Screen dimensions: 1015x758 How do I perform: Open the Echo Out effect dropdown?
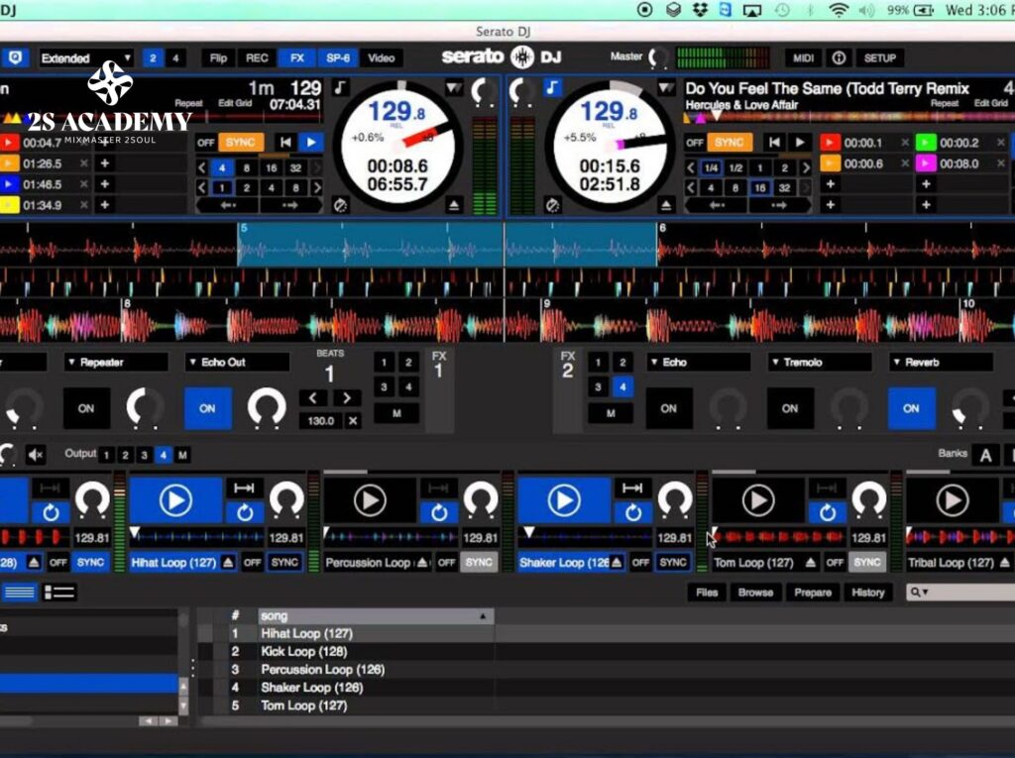pos(238,363)
